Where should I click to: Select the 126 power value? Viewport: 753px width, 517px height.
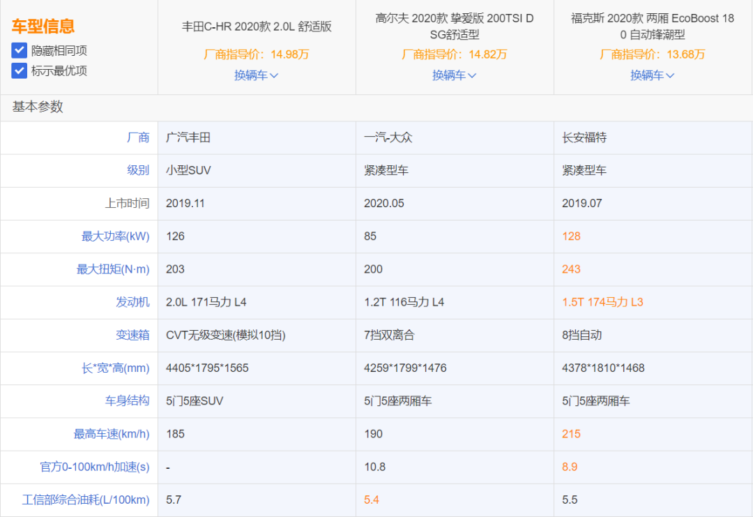(175, 237)
